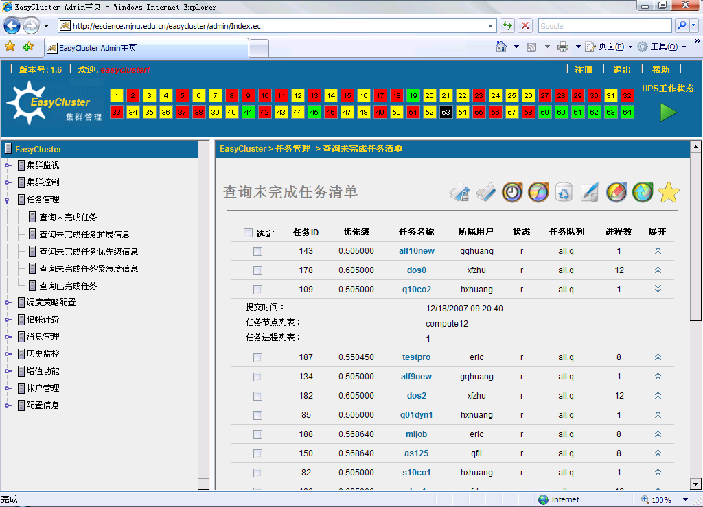Check the box for task 188
The height and width of the screenshot is (507, 703).
[258, 435]
